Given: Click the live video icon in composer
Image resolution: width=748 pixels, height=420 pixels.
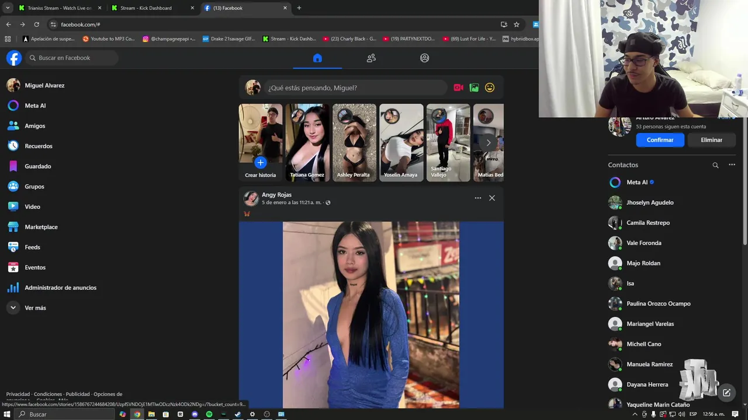Looking at the screenshot, I should point(459,87).
